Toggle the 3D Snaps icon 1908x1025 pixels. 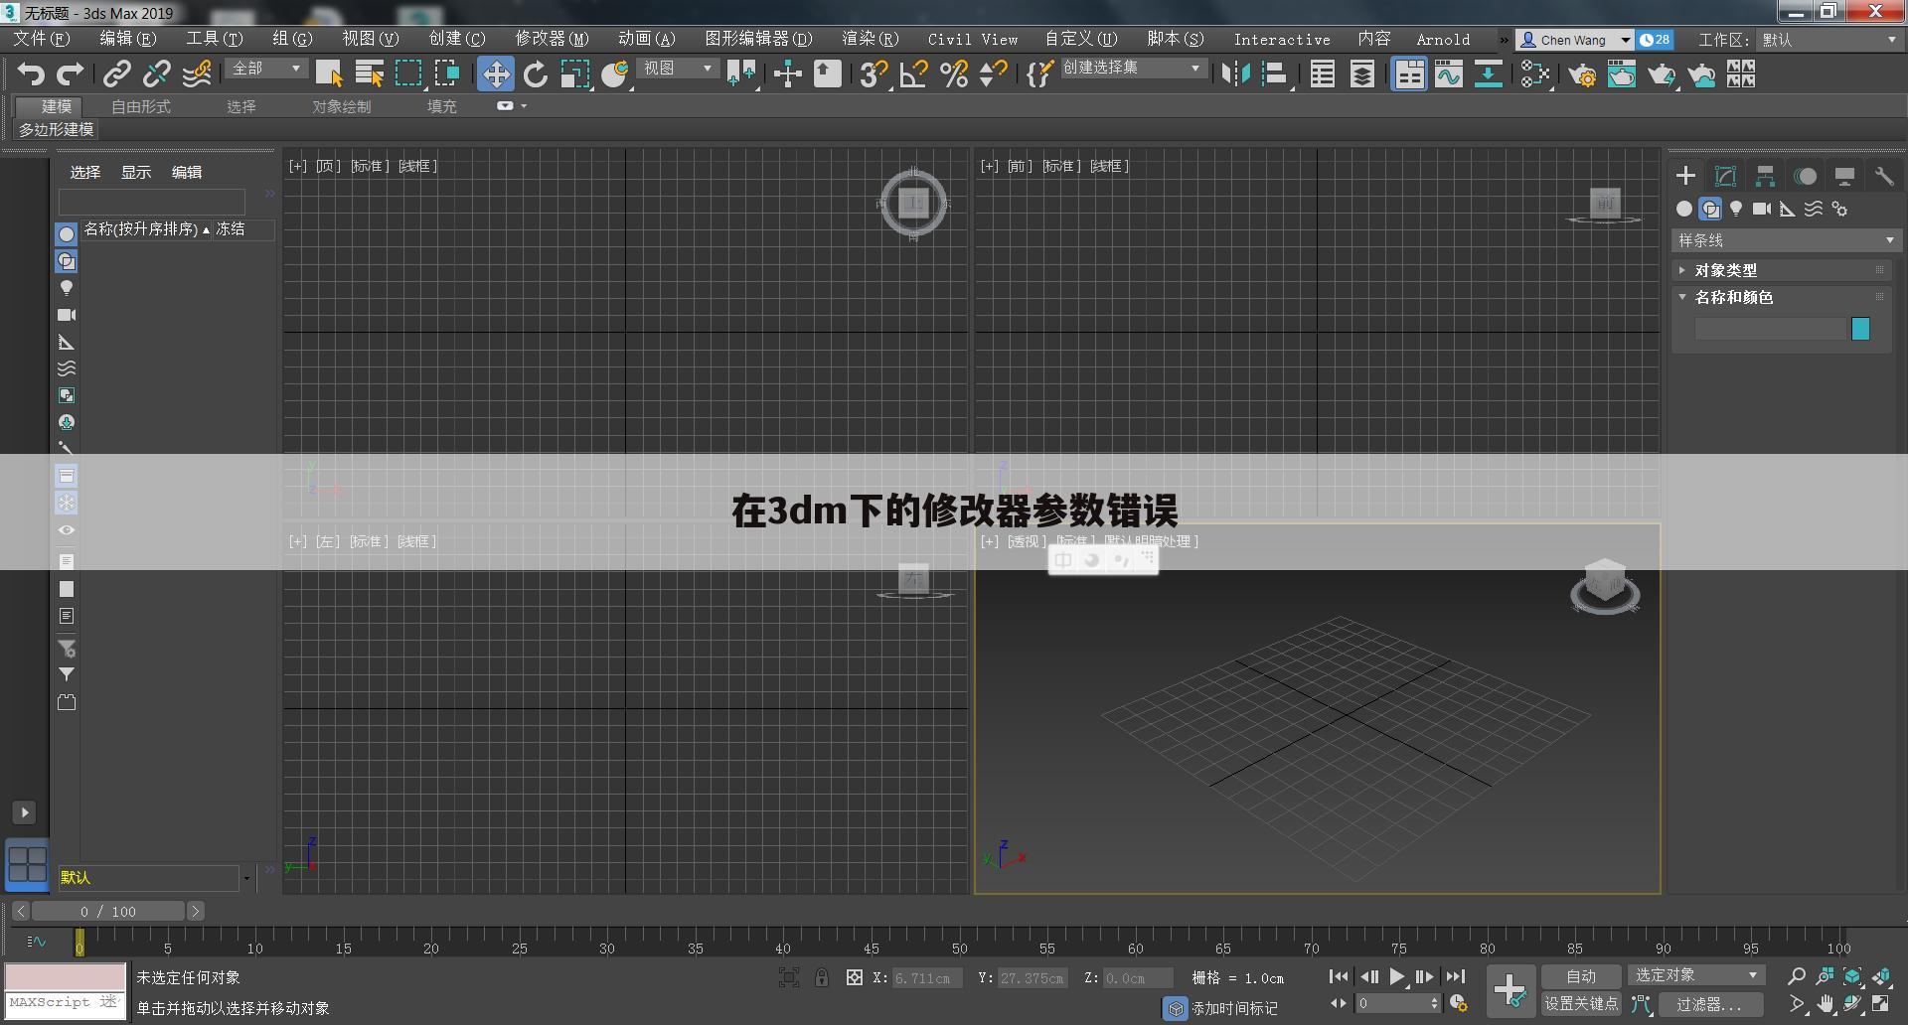(874, 73)
